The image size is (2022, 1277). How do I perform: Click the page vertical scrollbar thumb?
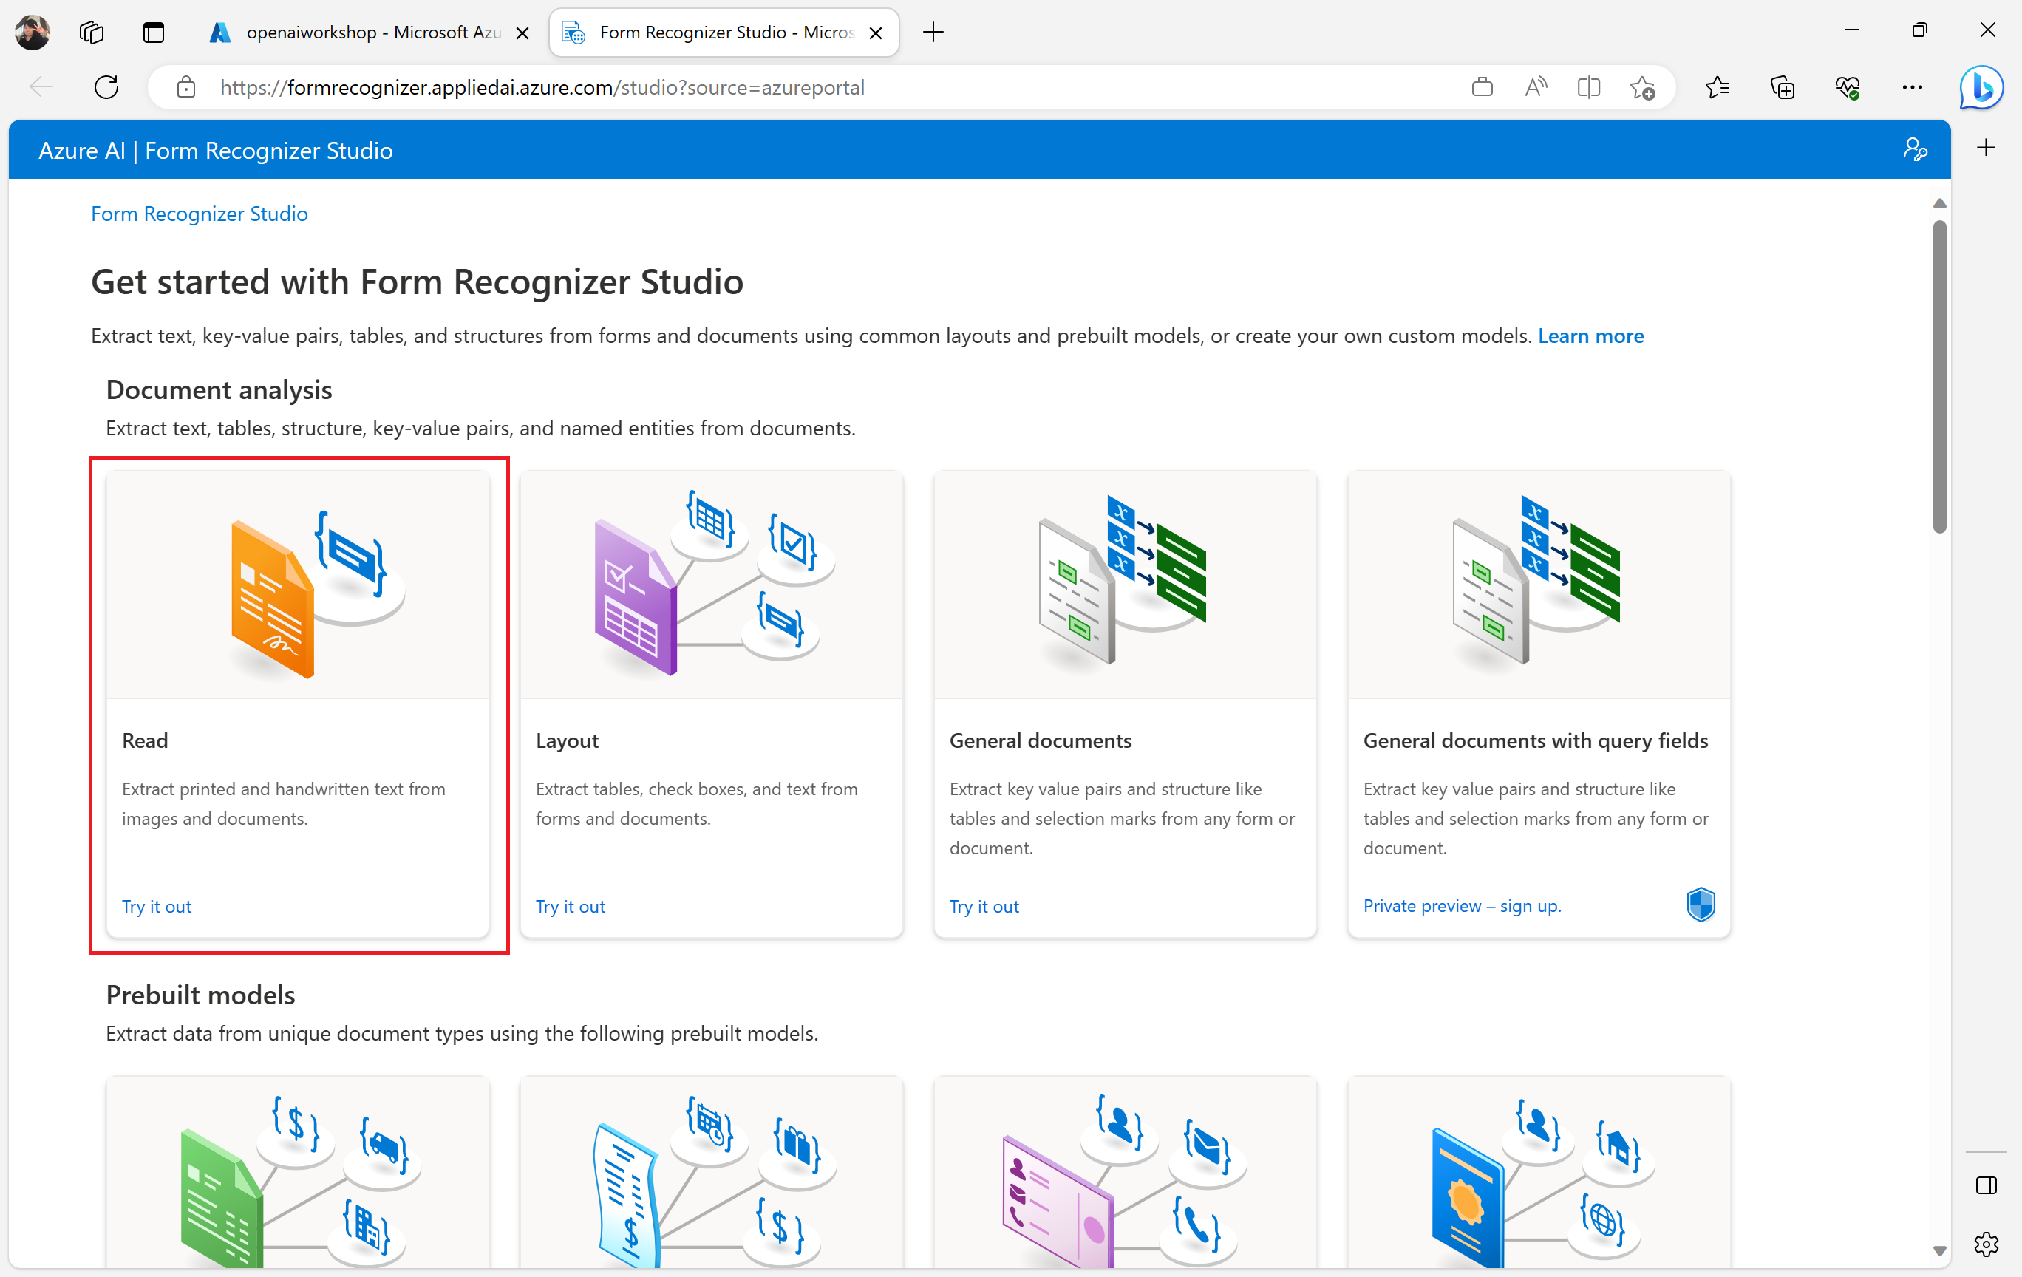[1939, 378]
